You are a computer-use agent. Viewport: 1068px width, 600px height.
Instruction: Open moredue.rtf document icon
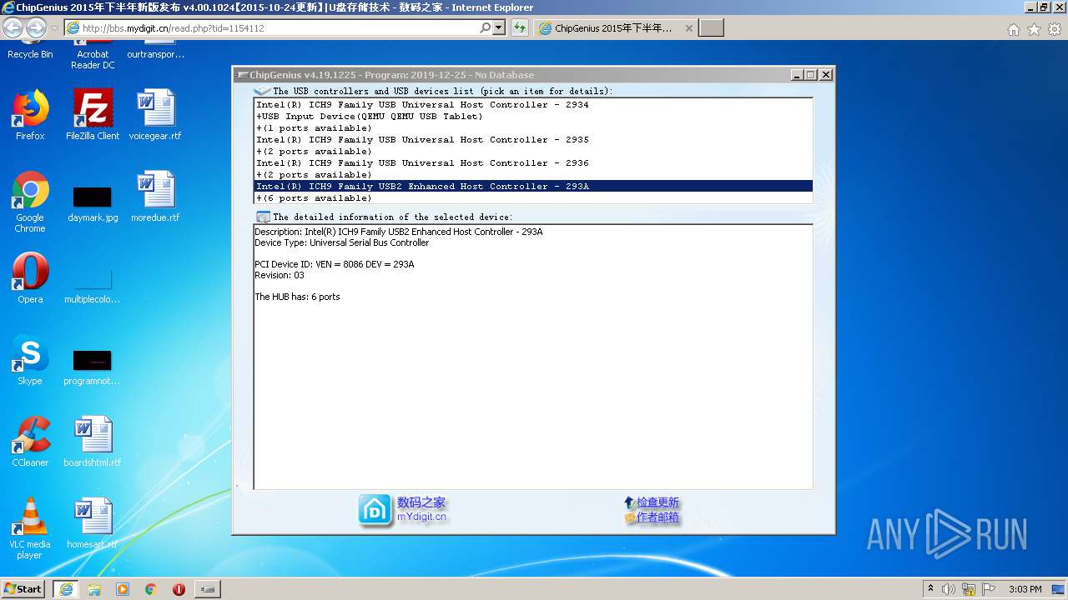(155, 197)
